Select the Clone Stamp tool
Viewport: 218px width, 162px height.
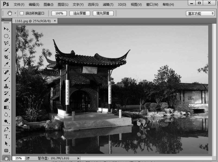[x=6, y=86]
